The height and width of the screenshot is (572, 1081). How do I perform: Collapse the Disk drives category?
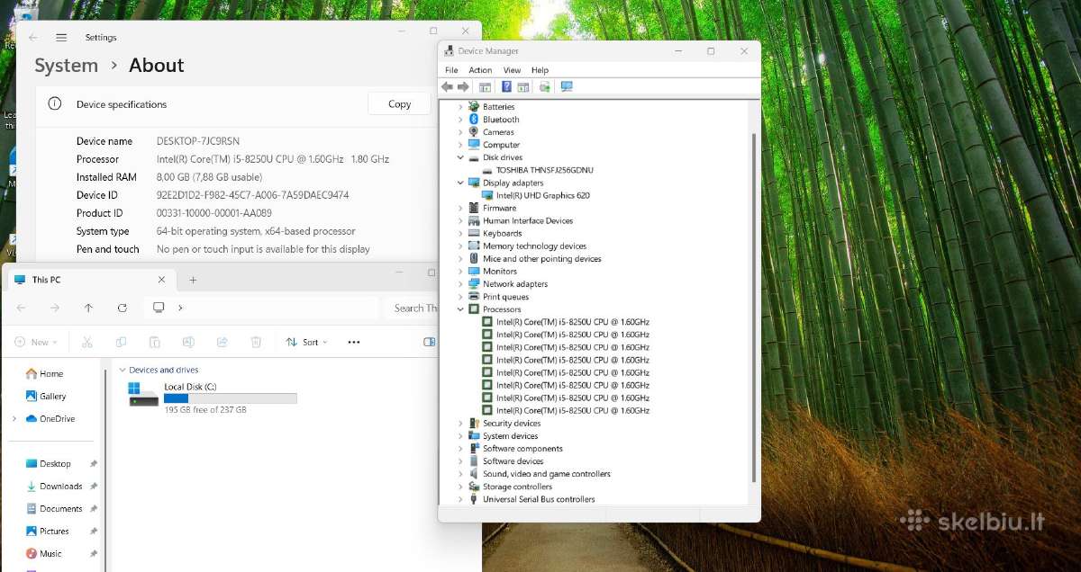(460, 157)
